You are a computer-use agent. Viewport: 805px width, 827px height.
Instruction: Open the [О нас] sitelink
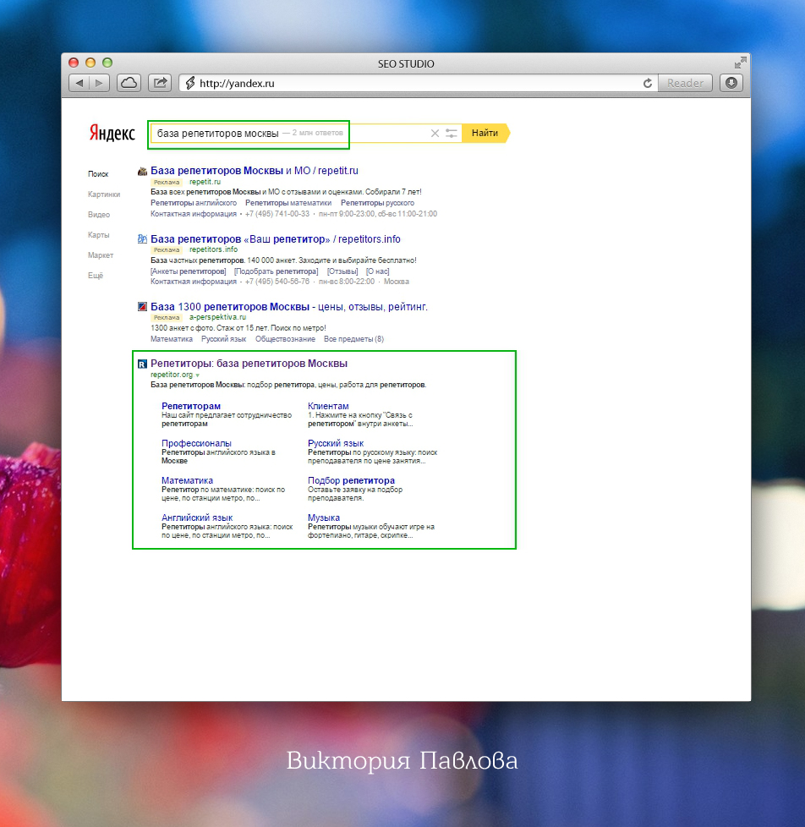pyautogui.click(x=378, y=271)
